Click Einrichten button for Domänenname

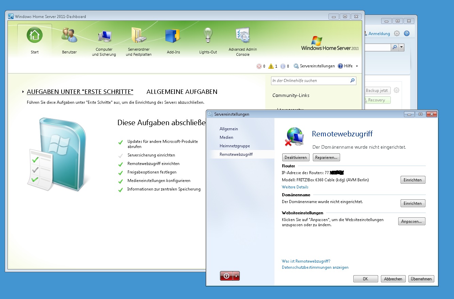[x=413, y=203]
